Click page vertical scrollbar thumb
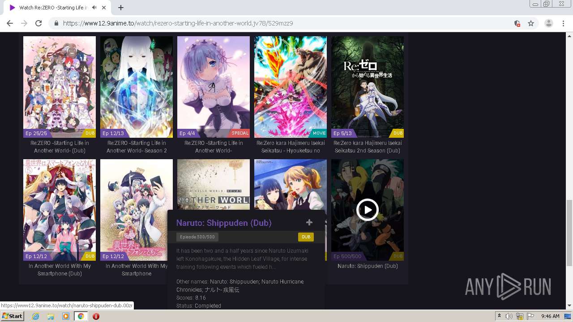 coord(569,233)
